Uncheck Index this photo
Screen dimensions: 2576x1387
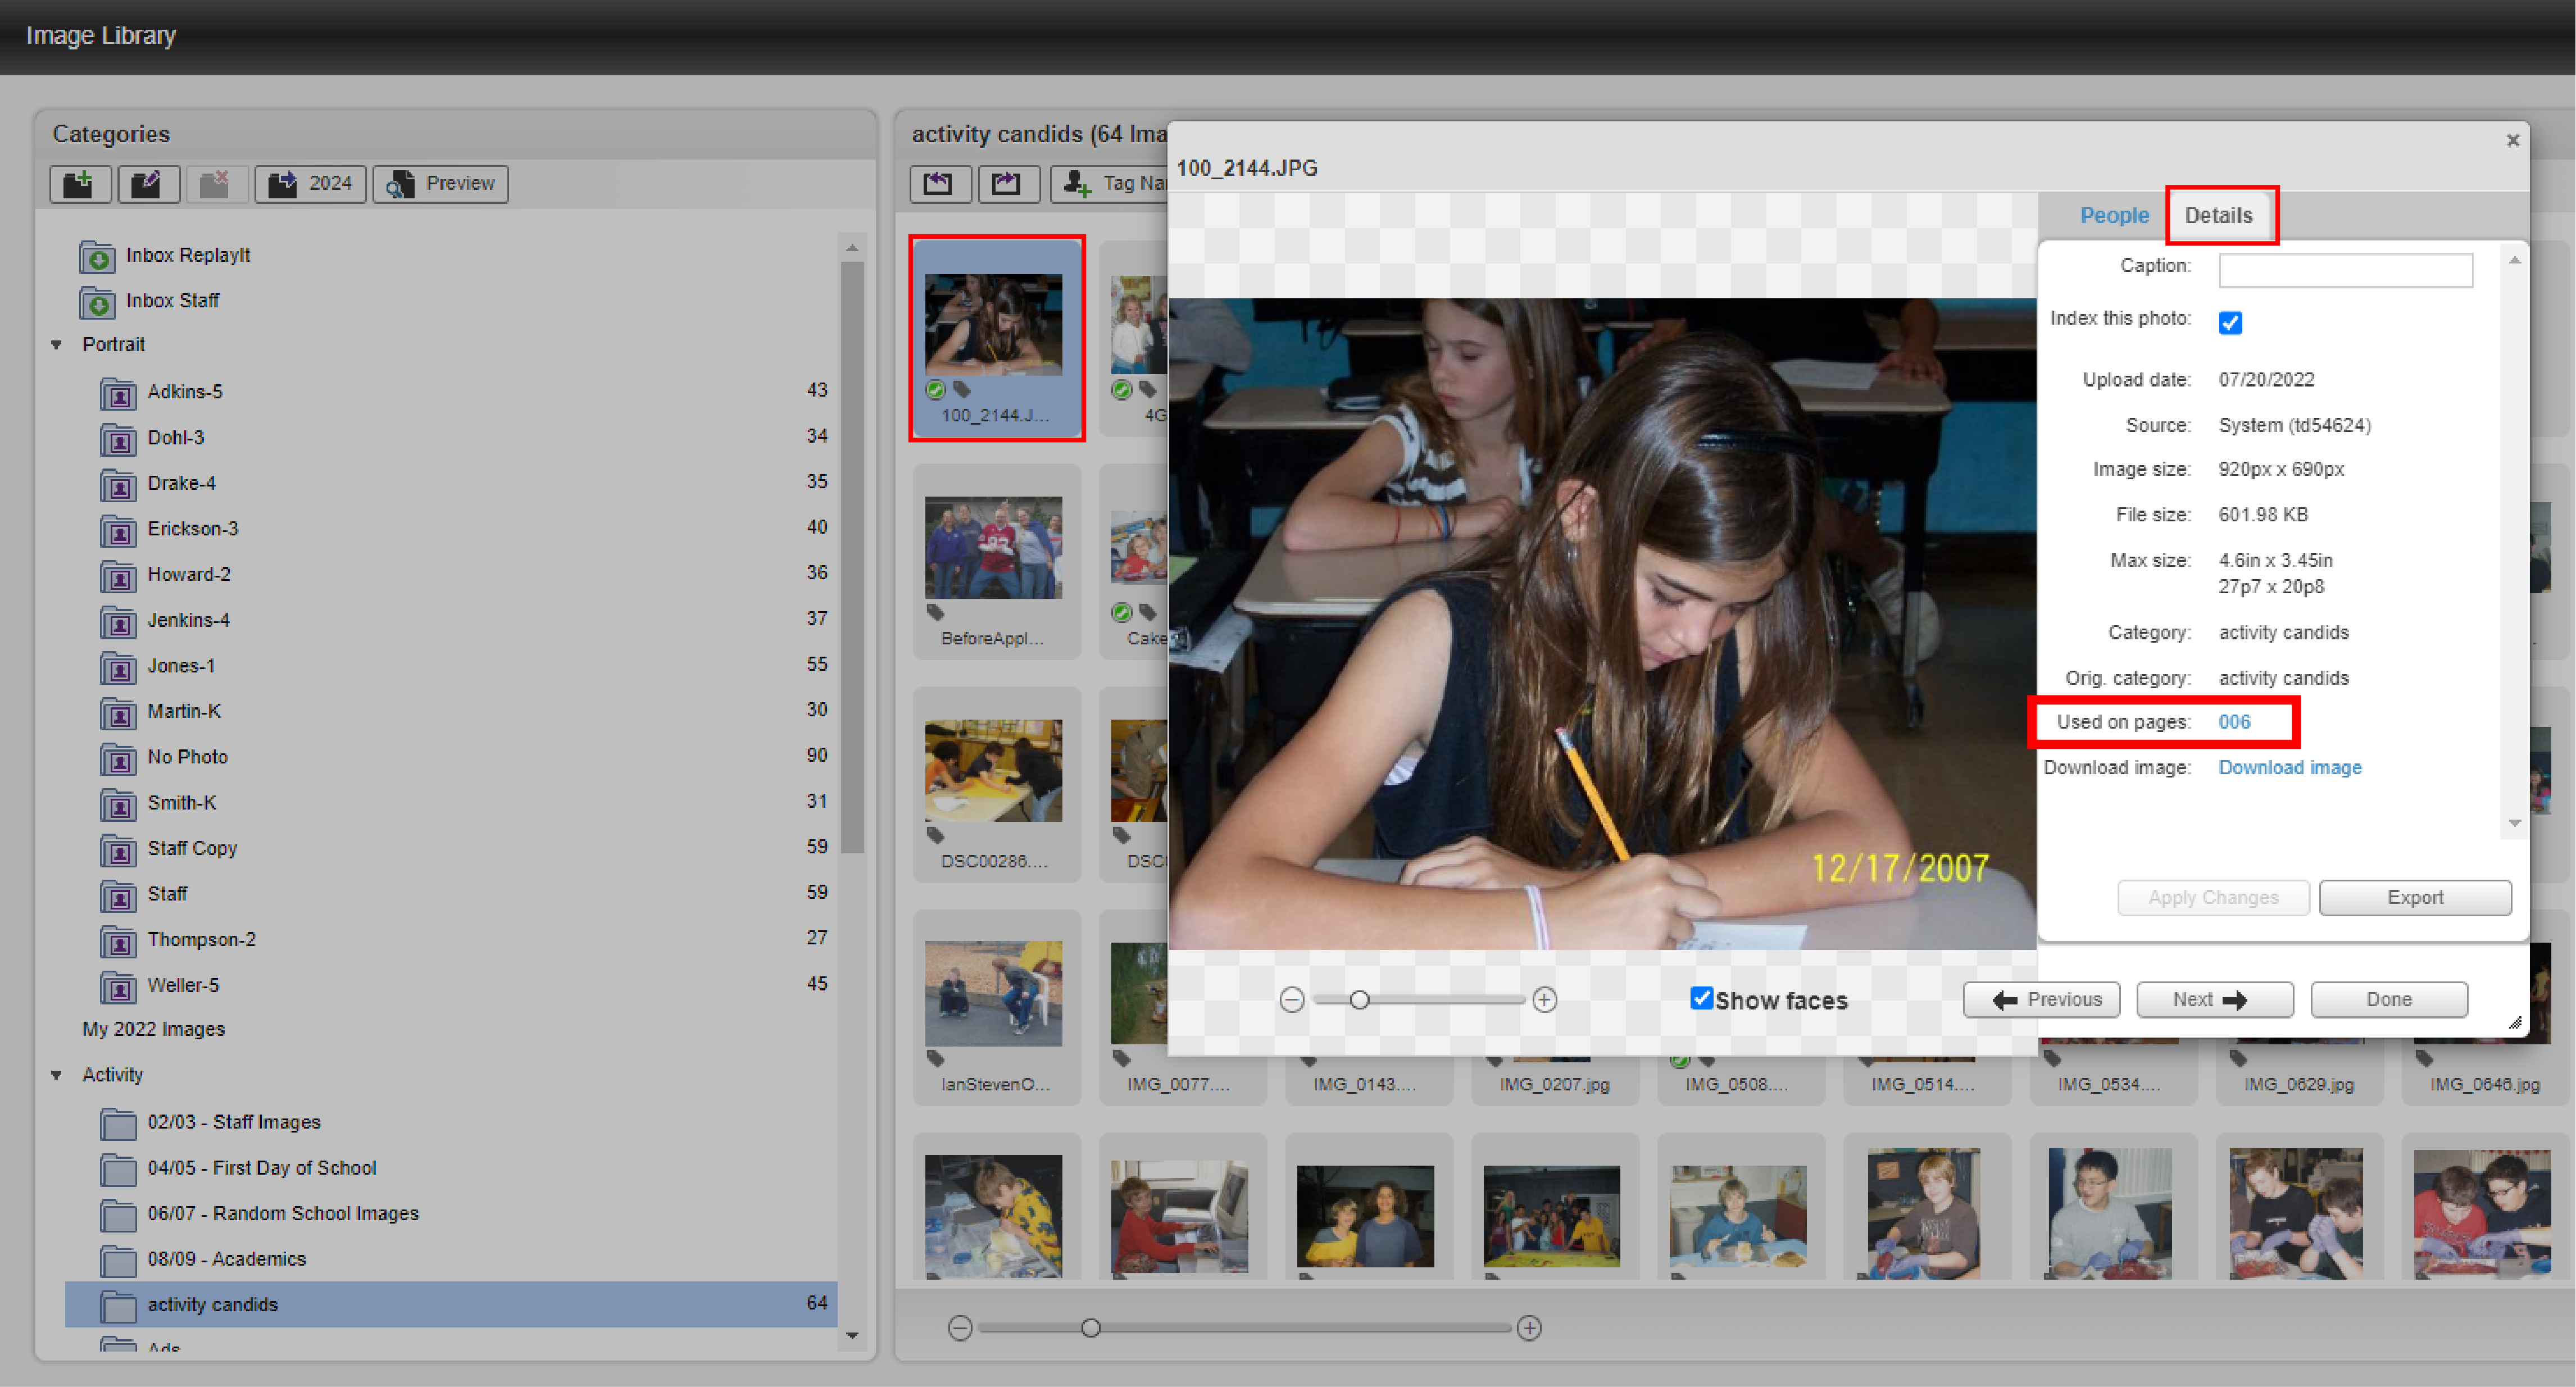(x=2230, y=322)
